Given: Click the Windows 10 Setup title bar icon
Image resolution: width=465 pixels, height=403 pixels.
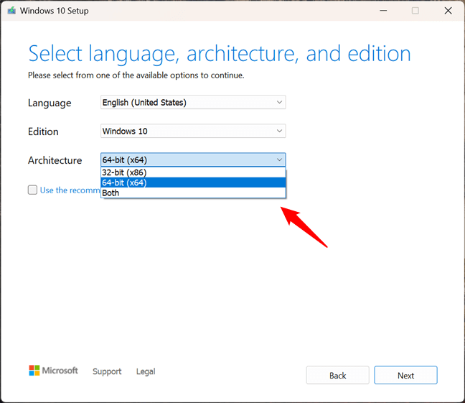Looking at the screenshot, I should [11, 11].
